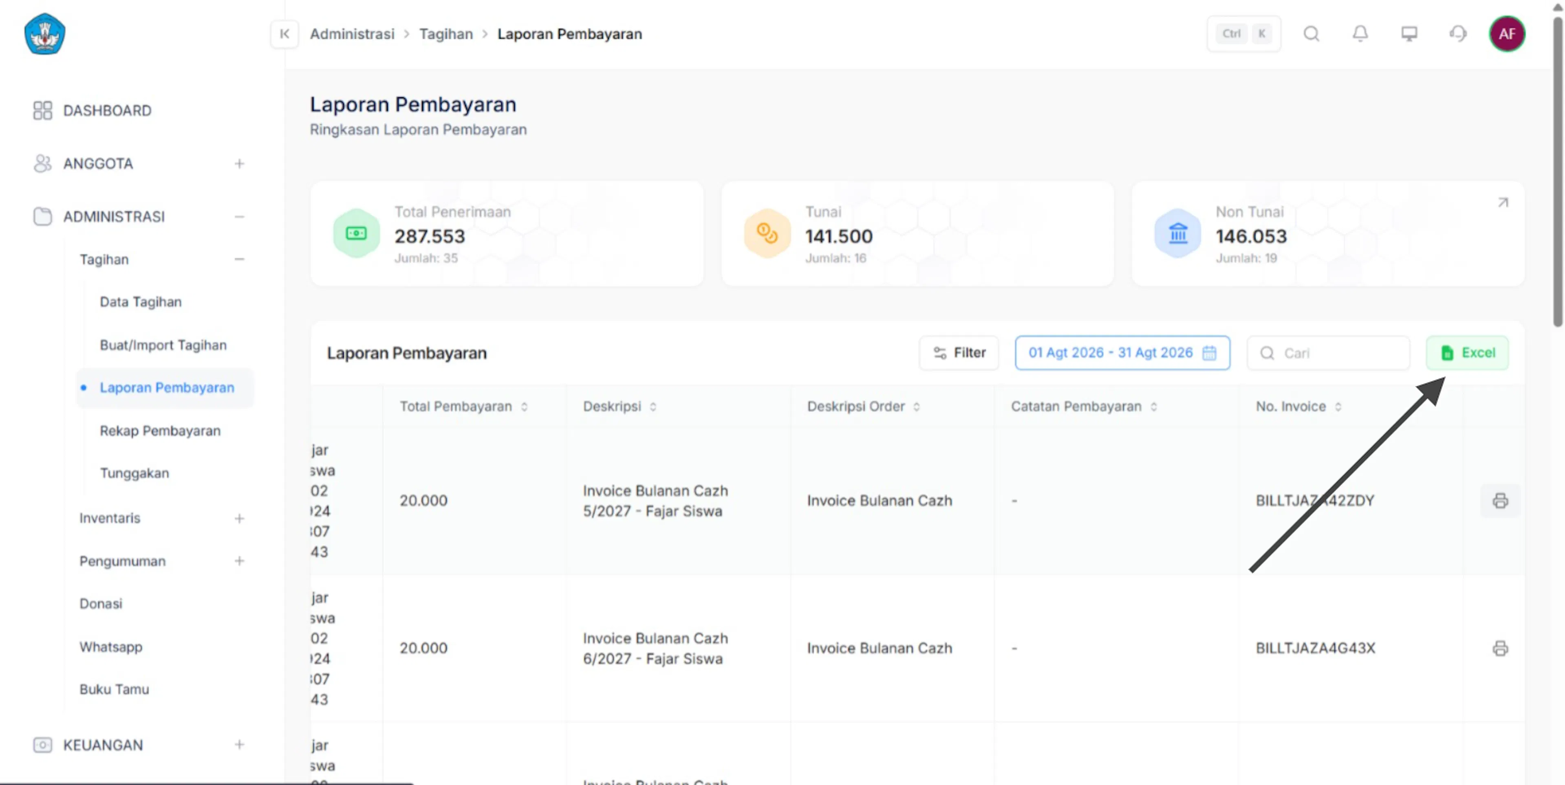This screenshot has width=1565, height=785.
Task: Click Jumlah: 19 under Non Tunai
Action: pos(1246,258)
